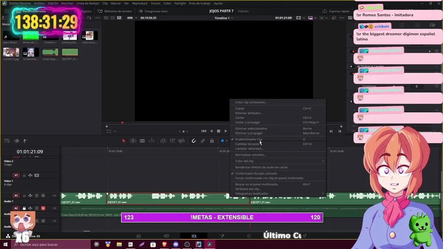Image resolution: width=443 pixels, height=249 pixels.
Task: Select the red arrow Selection mode tool
Action: (124, 141)
